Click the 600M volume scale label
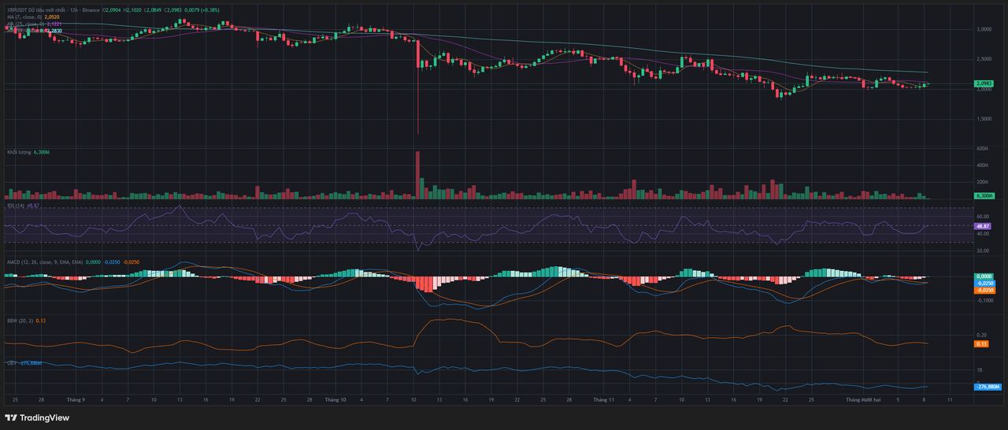The height and width of the screenshot is (430, 1008). coord(982,149)
